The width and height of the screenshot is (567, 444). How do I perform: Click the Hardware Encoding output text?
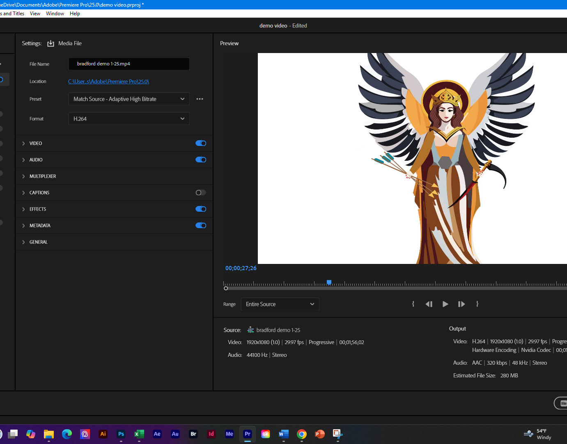pos(494,350)
